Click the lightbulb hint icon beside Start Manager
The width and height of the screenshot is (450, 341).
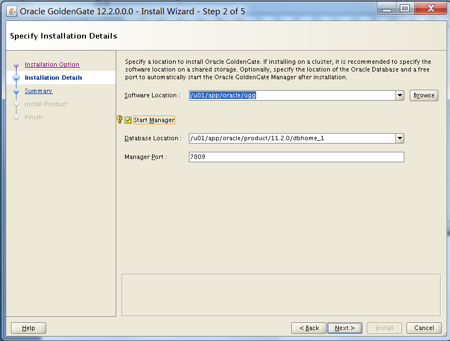point(120,119)
